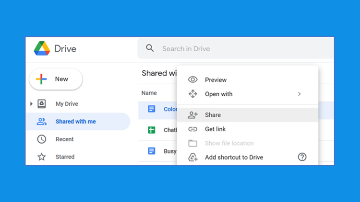The width and height of the screenshot is (360, 202).
Task: Click the New button
Action: (56, 79)
